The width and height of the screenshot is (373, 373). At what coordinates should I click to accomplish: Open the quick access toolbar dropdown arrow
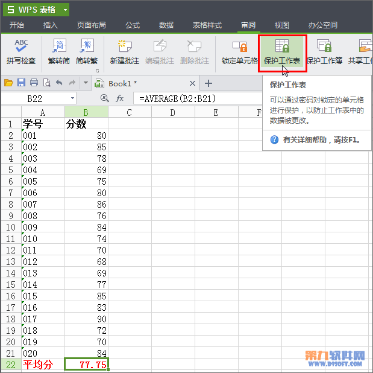point(86,83)
